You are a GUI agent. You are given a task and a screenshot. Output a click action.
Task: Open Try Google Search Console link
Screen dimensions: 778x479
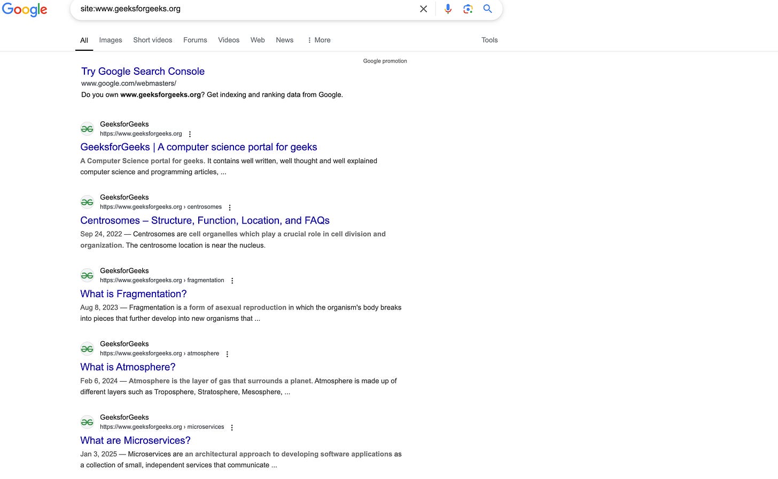(x=143, y=71)
